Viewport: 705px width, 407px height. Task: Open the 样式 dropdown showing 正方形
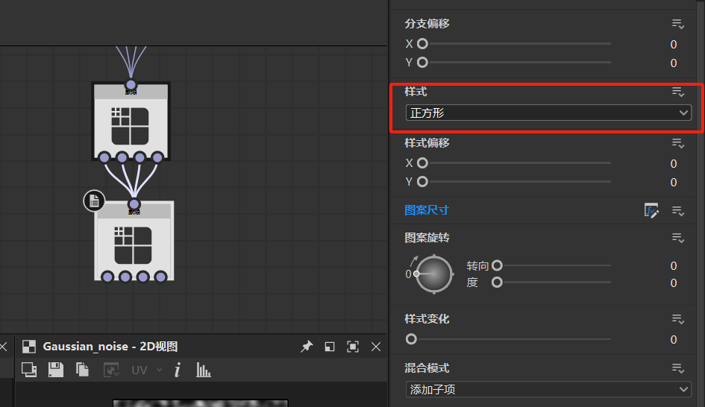(x=548, y=113)
